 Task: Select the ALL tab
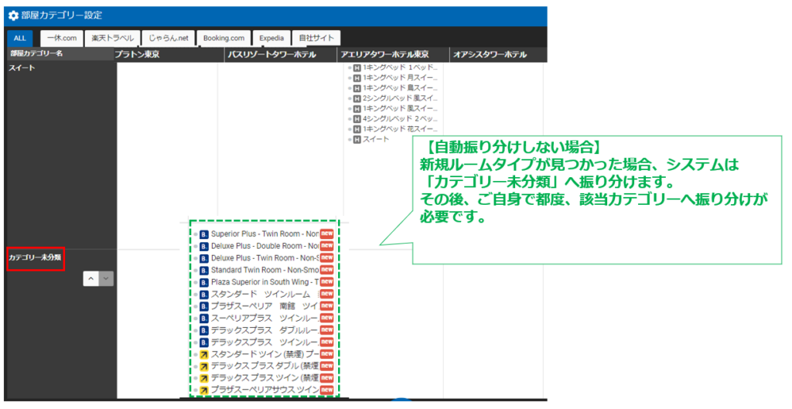click(19, 38)
